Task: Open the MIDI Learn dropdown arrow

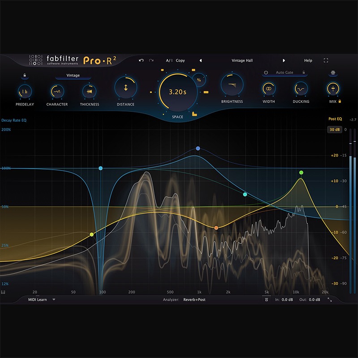Action: (54, 299)
